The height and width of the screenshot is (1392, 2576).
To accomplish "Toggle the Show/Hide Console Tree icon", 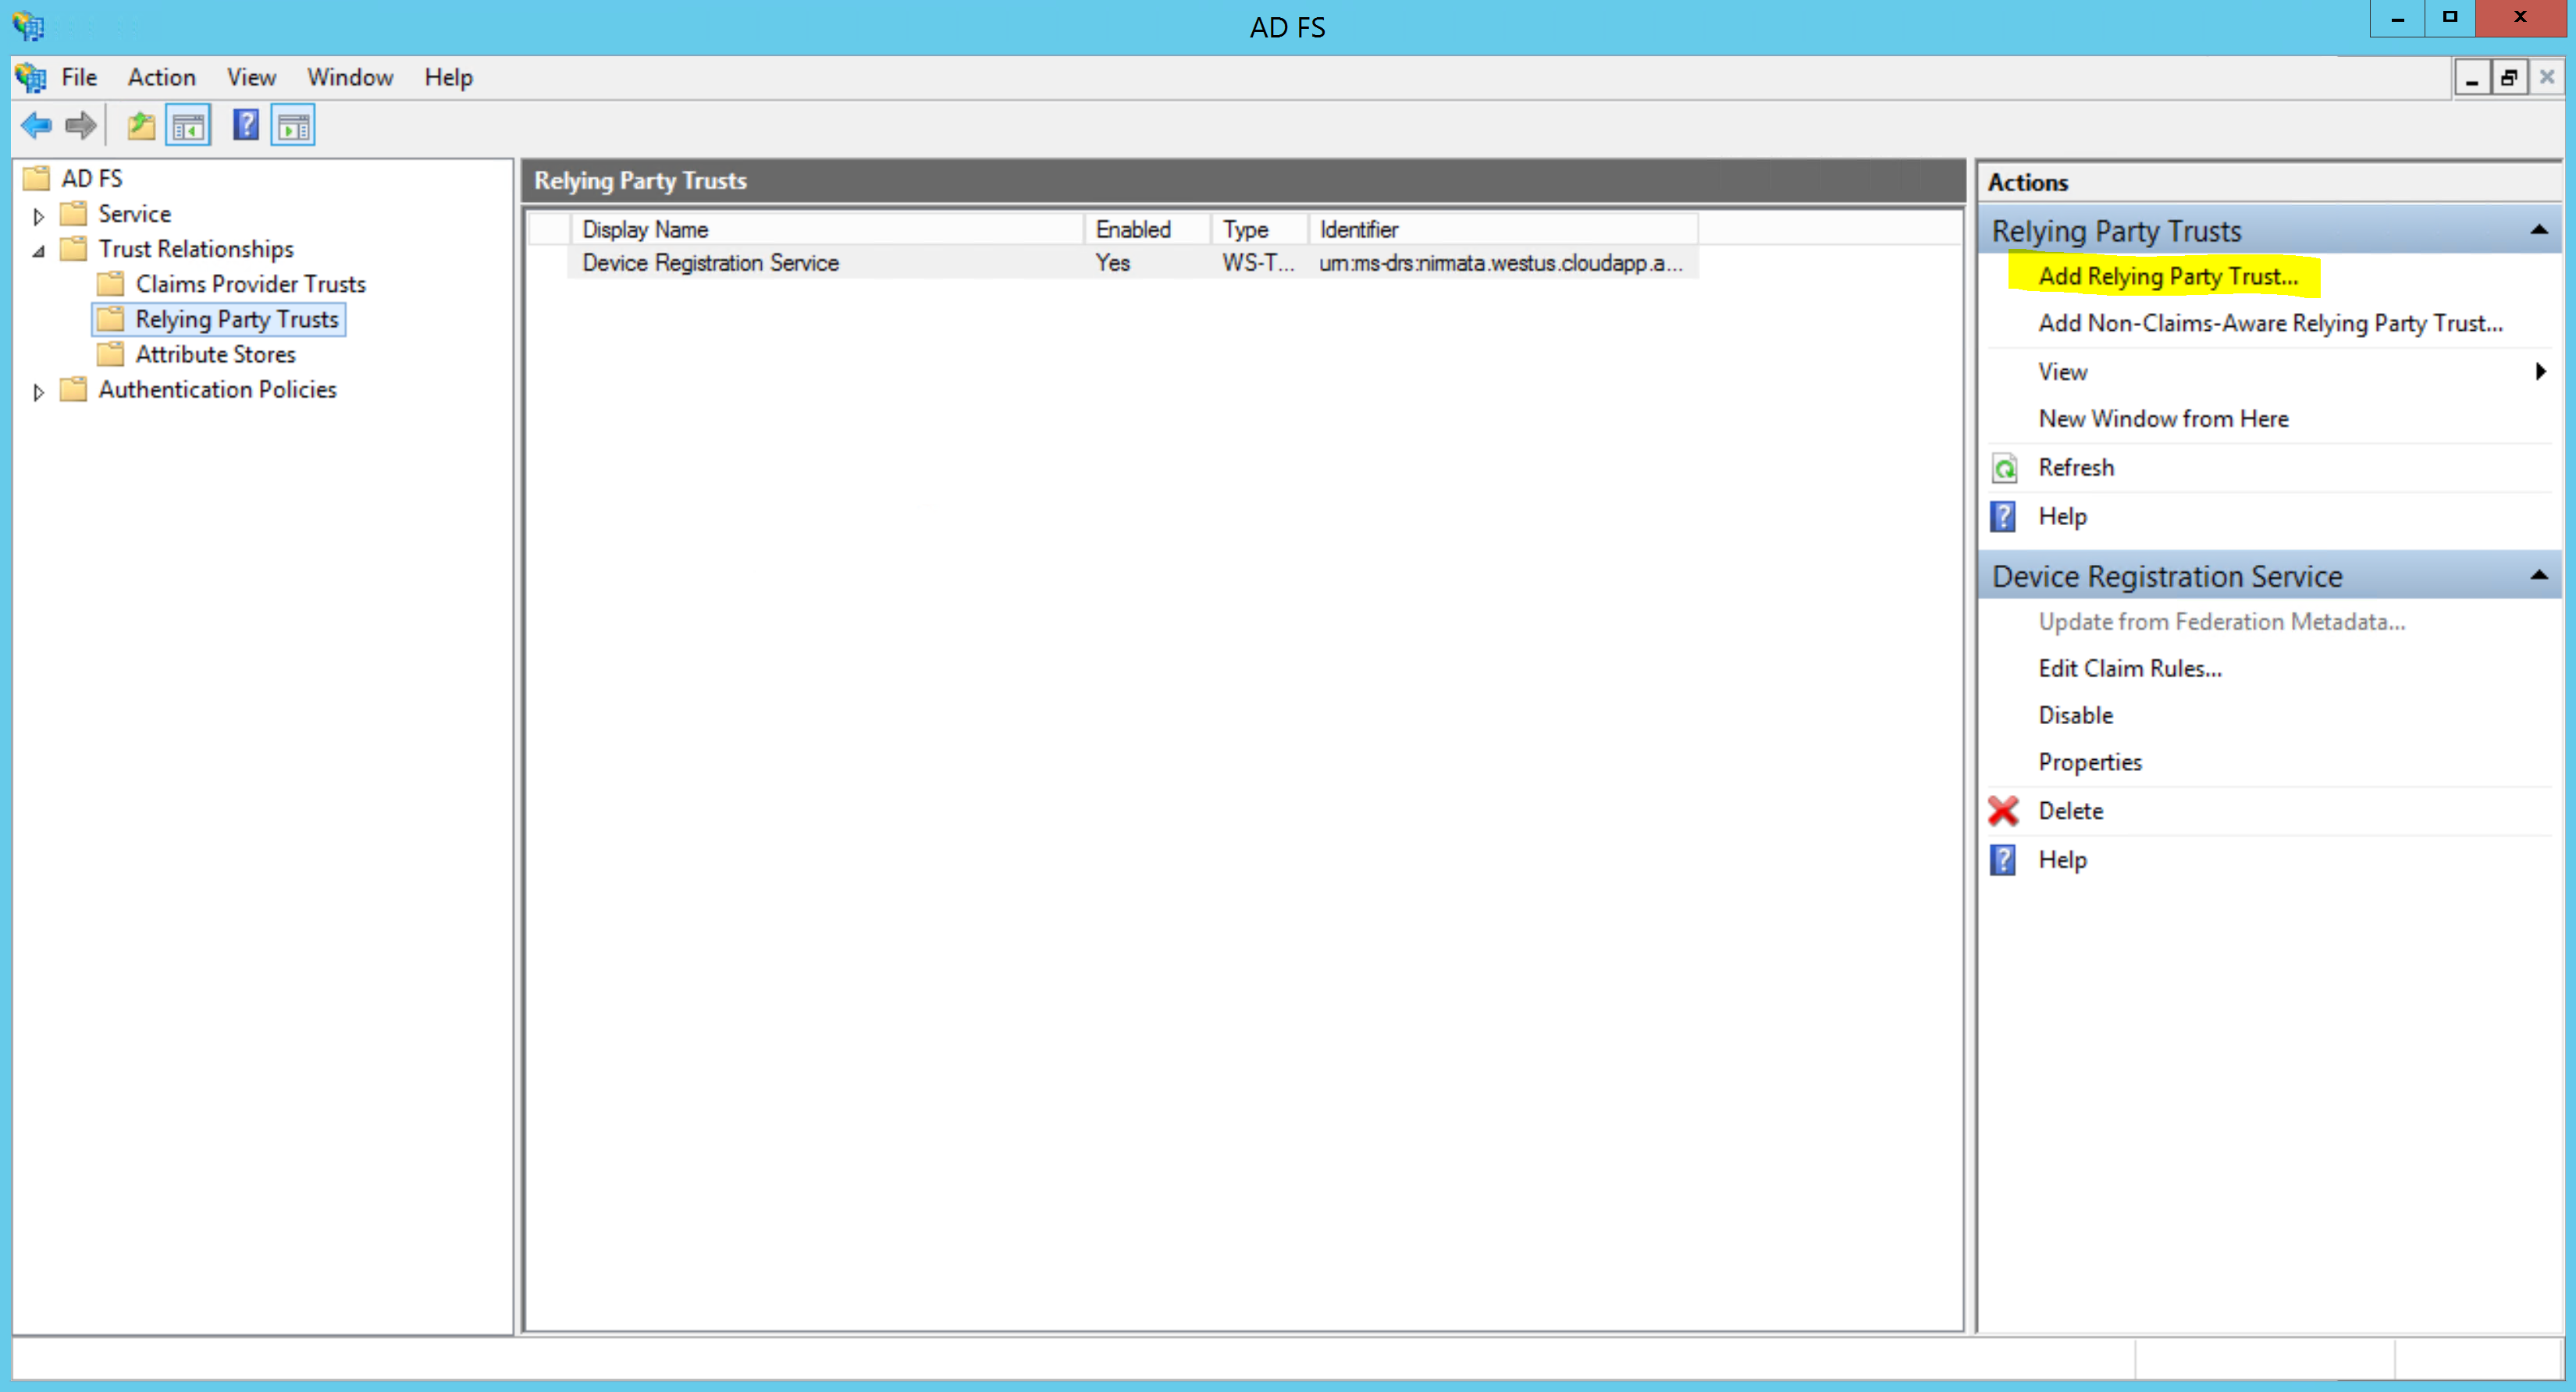I will (188, 126).
